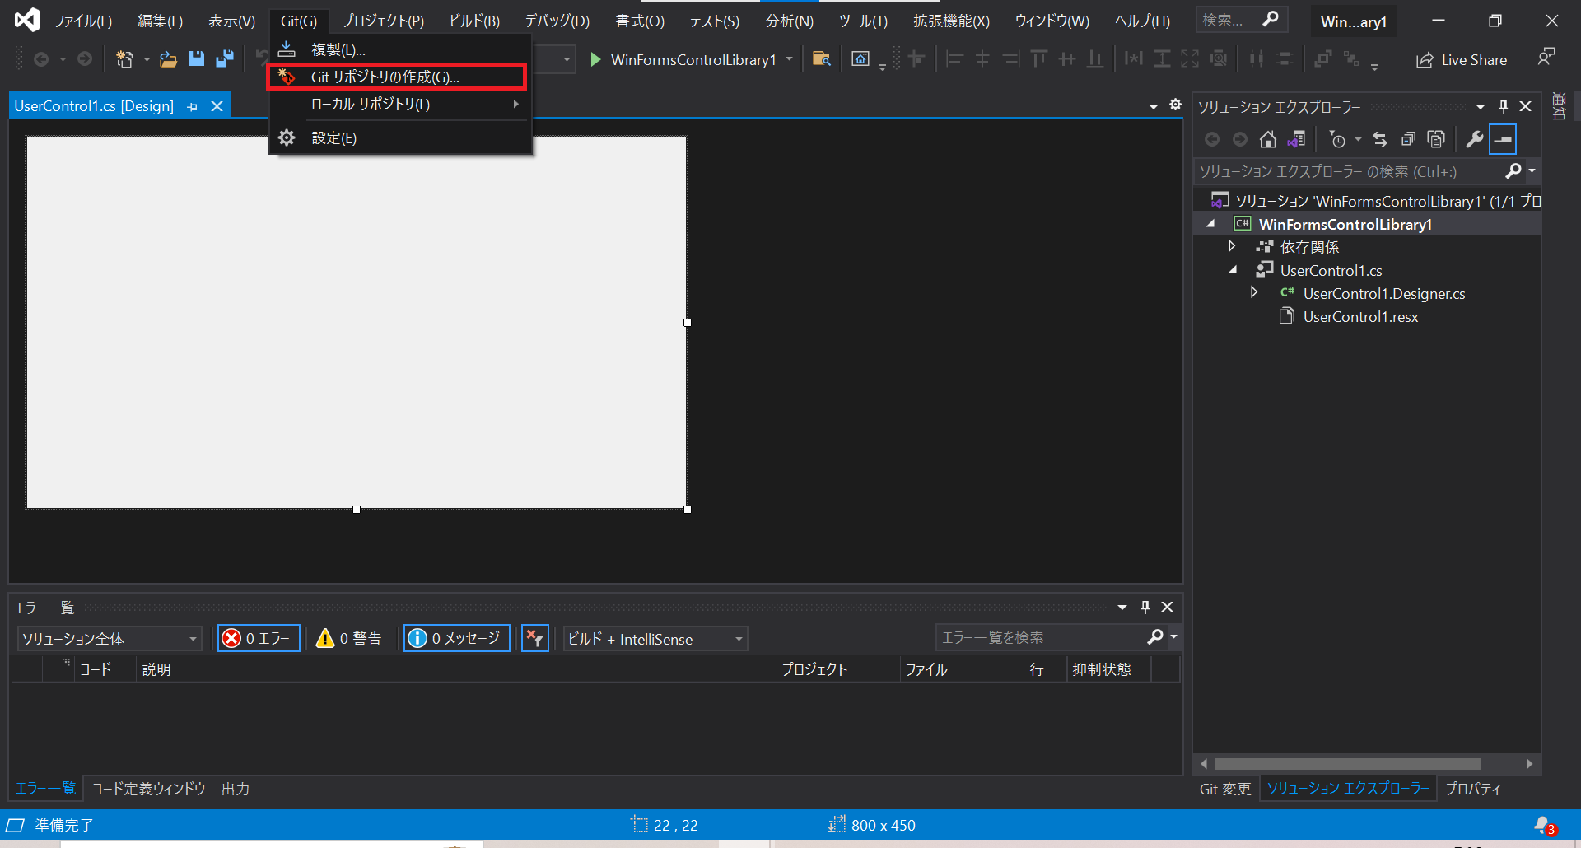Toggle the 0 warnings filter in Error List

[x=349, y=637]
